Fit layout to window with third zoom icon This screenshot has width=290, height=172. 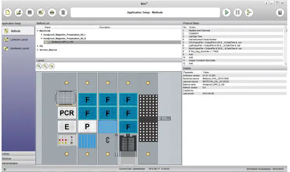point(52,66)
